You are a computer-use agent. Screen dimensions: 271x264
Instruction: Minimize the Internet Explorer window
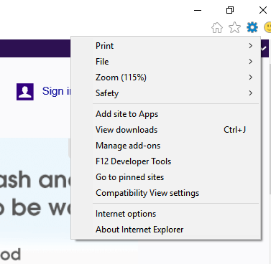[198, 10]
